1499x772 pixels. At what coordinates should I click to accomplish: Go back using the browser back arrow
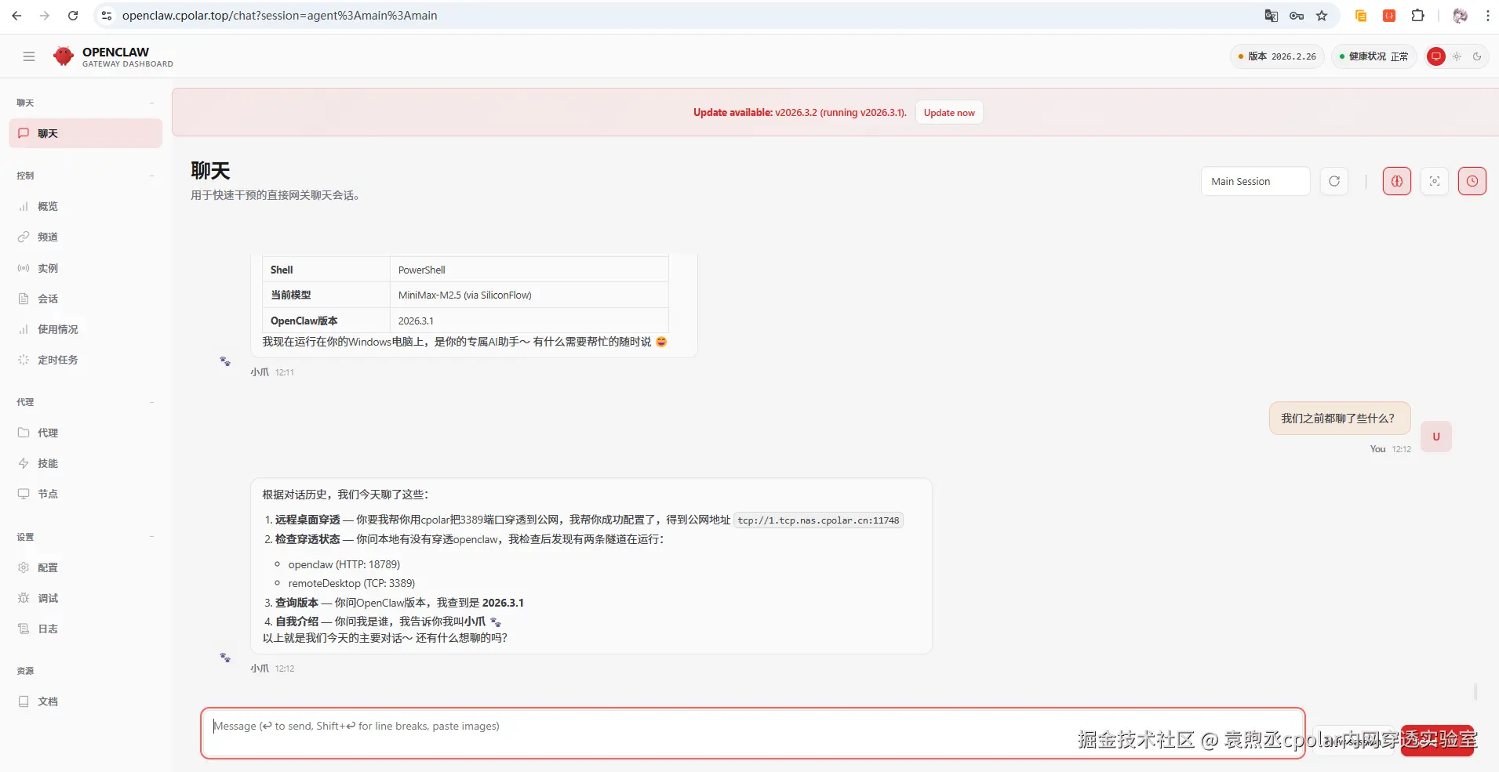16,16
